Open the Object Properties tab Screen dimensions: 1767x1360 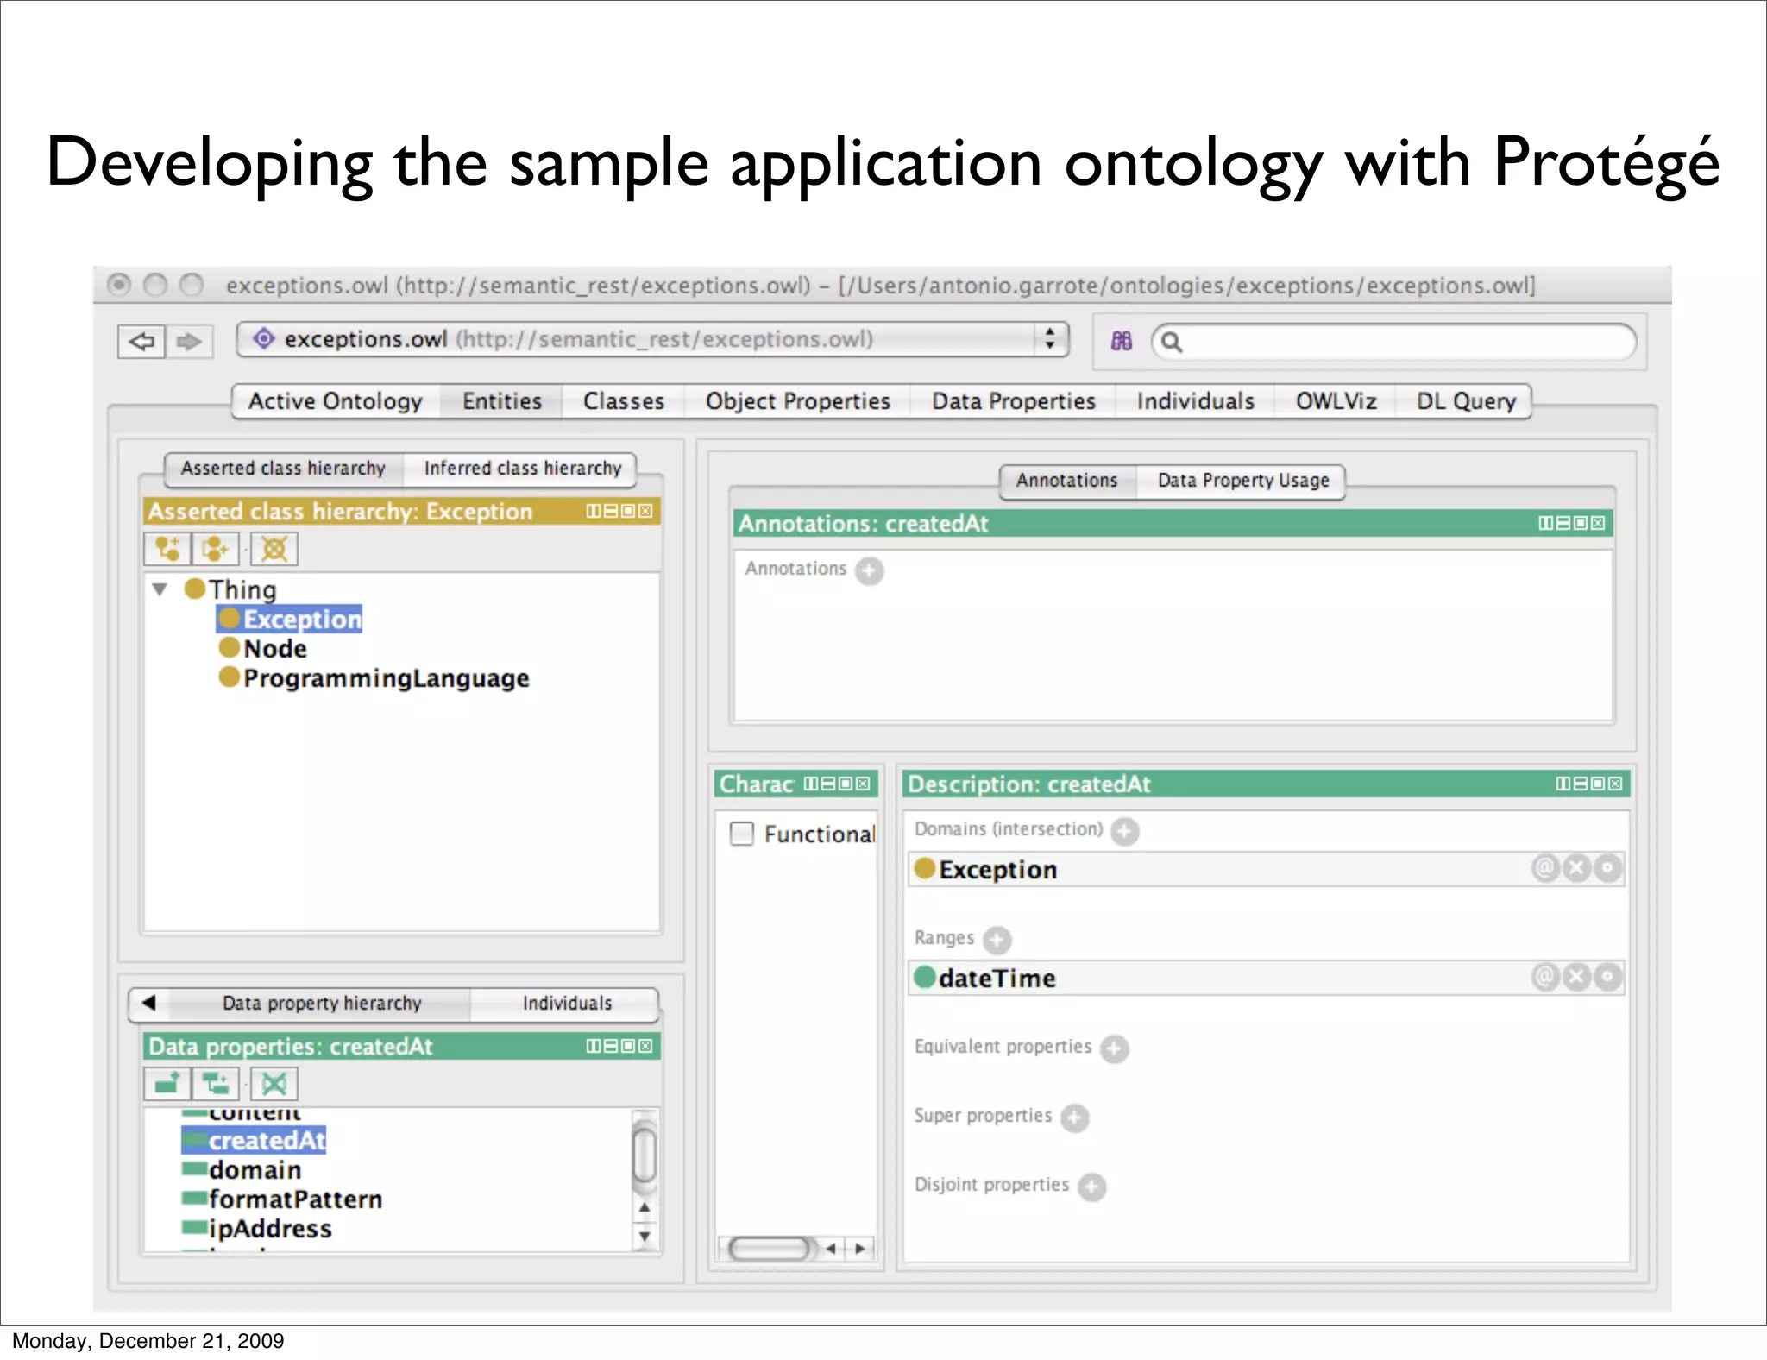798,401
